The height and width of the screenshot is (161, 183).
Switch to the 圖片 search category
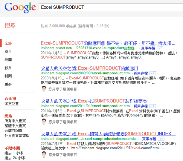(8, 51)
